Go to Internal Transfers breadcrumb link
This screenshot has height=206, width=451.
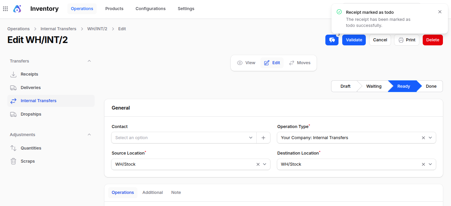tap(58, 29)
